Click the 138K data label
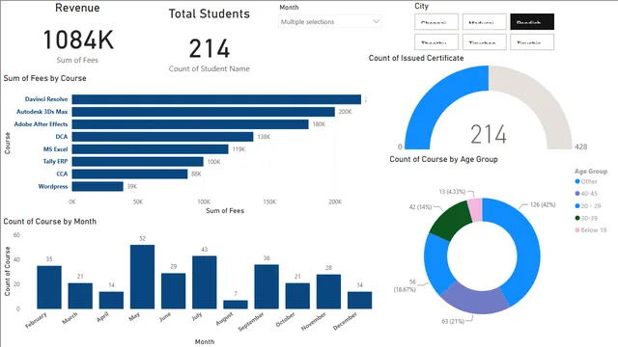Viewport: 618px width, 347px height. tap(264, 137)
